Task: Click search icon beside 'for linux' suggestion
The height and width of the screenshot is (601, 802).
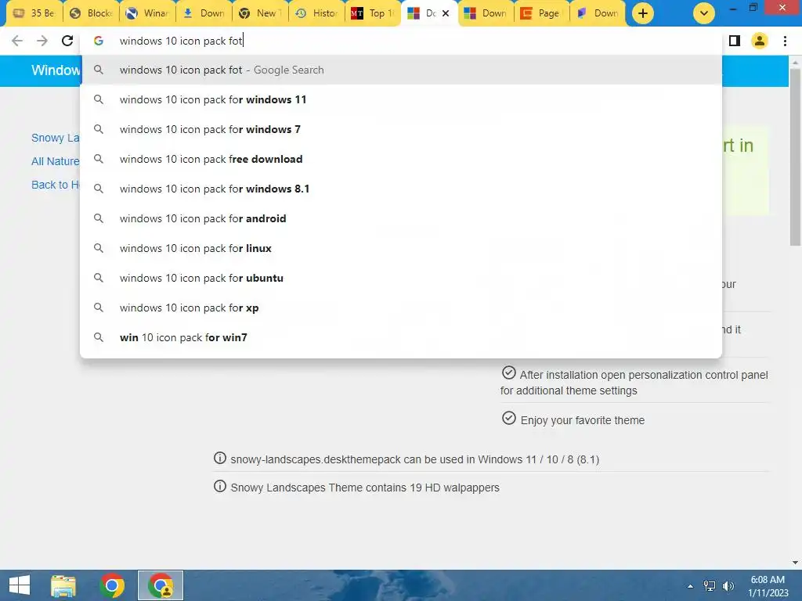Action: click(99, 248)
